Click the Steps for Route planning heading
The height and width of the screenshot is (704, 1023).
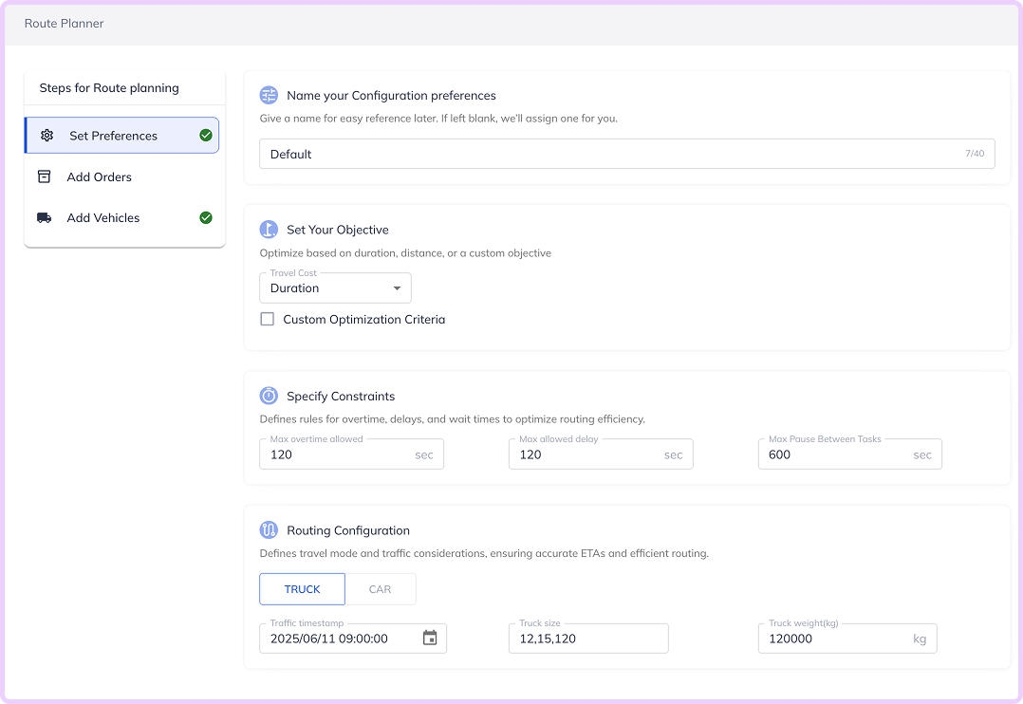coord(109,88)
